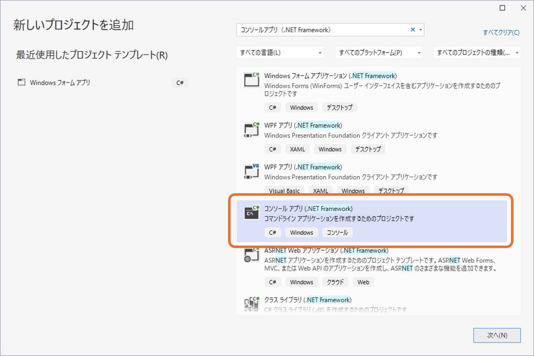Viewport: 534px width, 356px height.
Task: Click the デスクトップ tag under Windows フォーム アプリケーション
Action: tap(339, 107)
